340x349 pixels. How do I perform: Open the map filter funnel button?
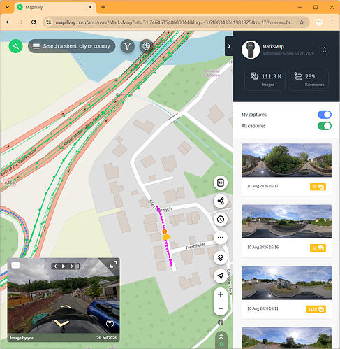click(127, 46)
